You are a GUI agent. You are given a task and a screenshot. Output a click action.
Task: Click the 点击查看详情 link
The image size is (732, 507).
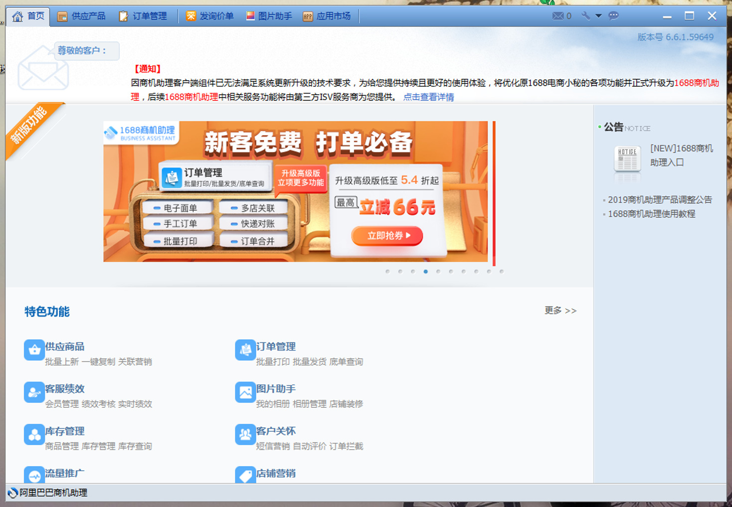pos(428,97)
